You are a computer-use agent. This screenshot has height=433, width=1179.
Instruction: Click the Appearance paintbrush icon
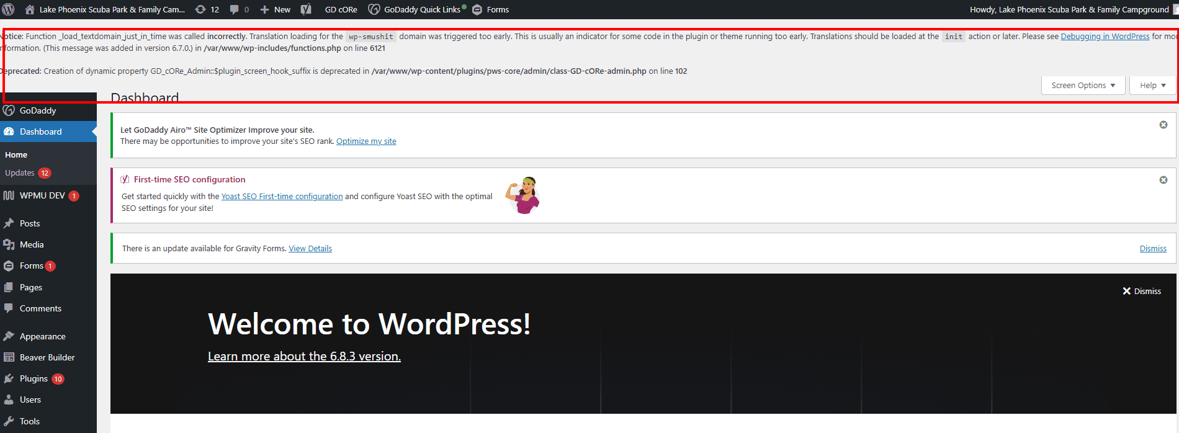click(9, 336)
